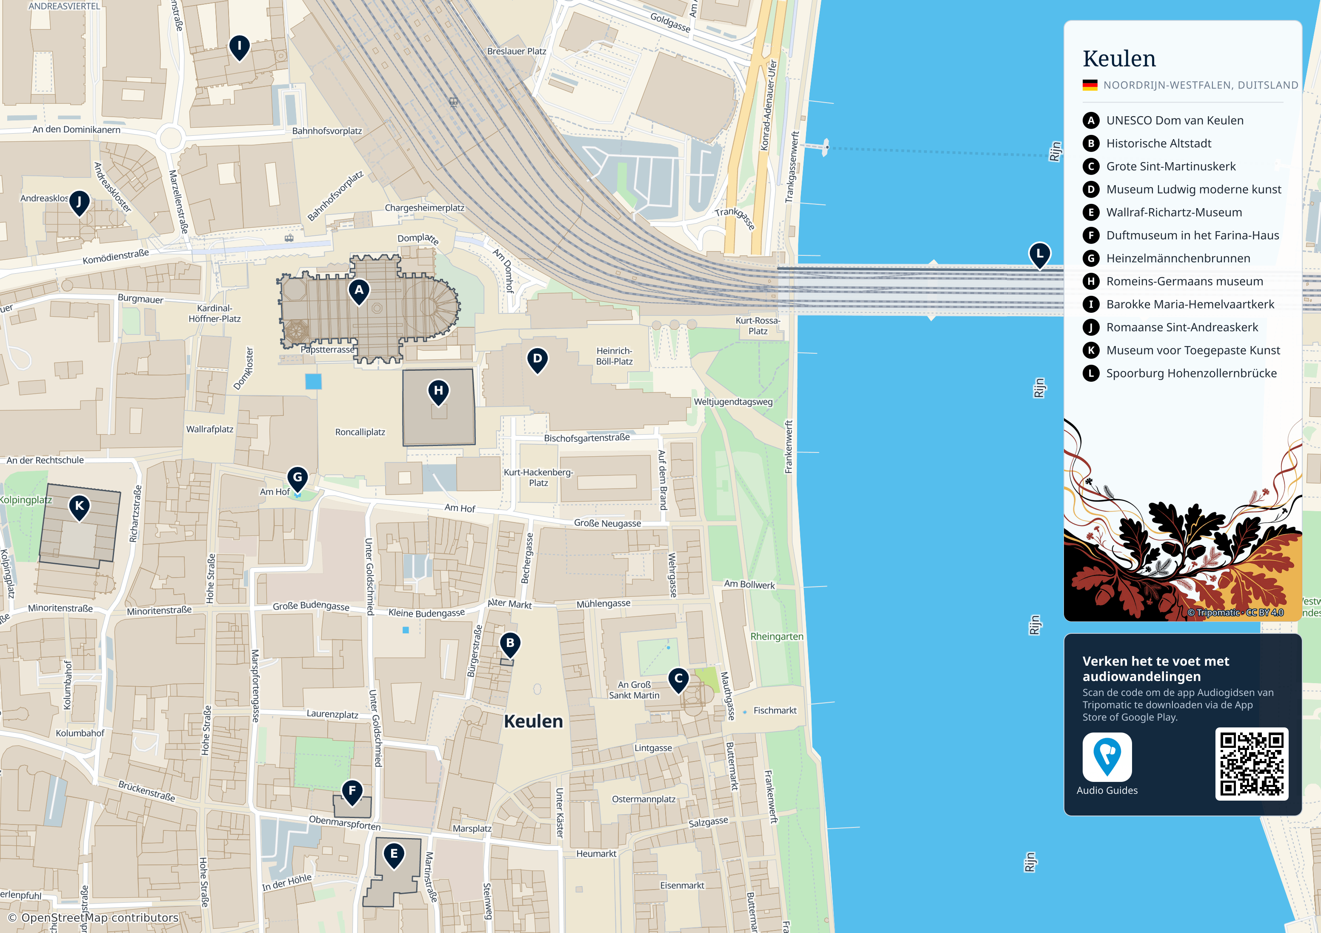Click the 'Spoorburg Hohenzollernbrücke' legend entry

(1192, 374)
